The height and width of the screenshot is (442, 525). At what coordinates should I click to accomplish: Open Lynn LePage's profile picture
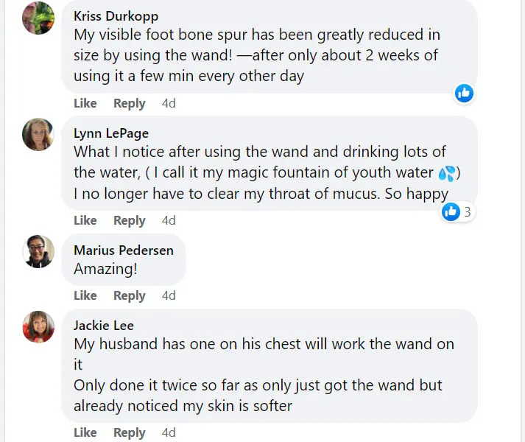pos(38,135)
